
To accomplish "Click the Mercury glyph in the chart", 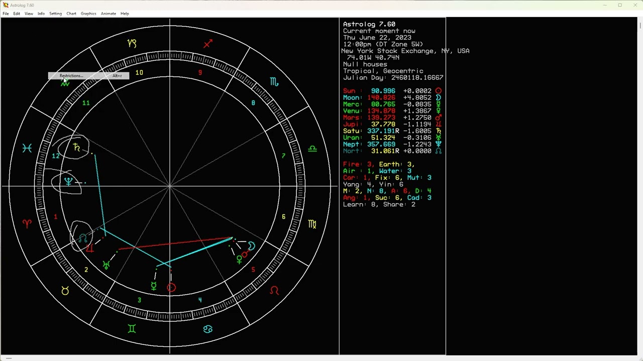I will [154, 286].
